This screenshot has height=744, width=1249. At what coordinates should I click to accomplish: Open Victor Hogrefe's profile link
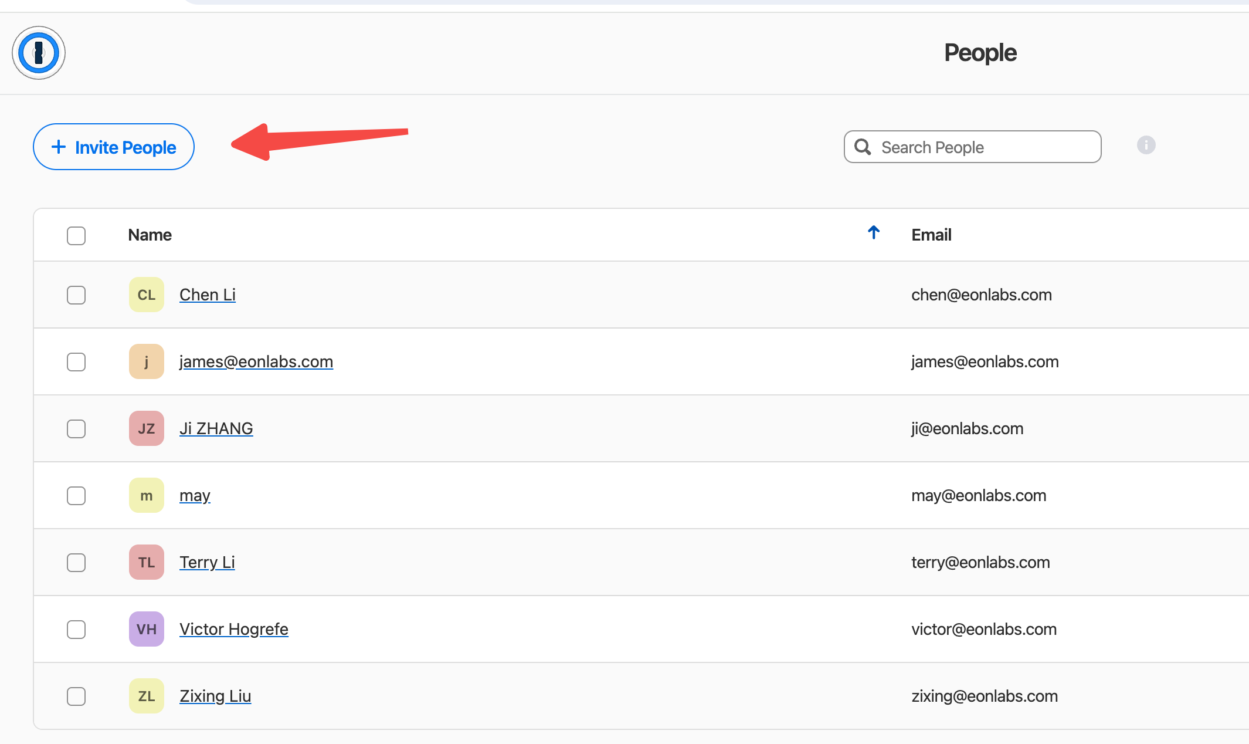(233, 629)
